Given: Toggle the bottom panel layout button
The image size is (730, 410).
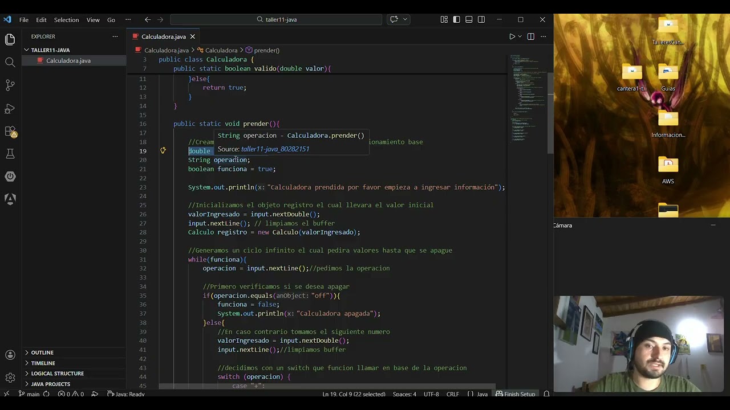Looking at the screenshot, I should [469, 19].
